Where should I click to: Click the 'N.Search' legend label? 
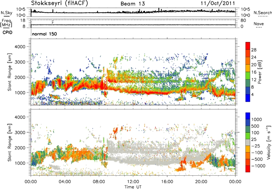[x=262, y=13]
